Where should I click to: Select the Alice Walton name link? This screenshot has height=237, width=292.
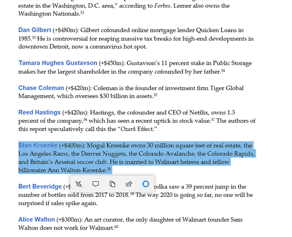(37, 220)
